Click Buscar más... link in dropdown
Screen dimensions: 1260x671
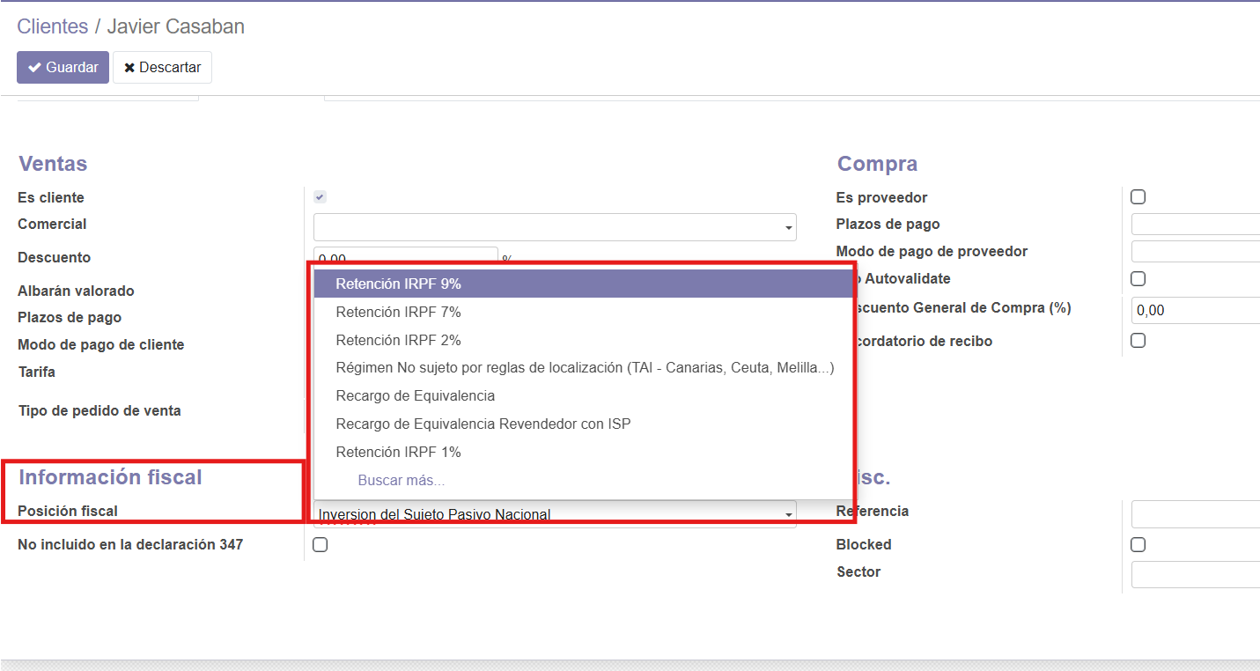tap(402, 480)
